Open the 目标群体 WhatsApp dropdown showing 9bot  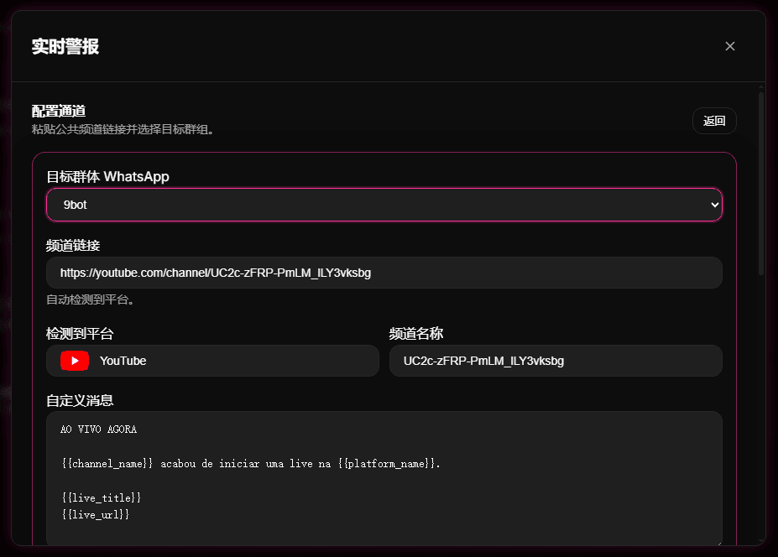[x=384, y=205]
